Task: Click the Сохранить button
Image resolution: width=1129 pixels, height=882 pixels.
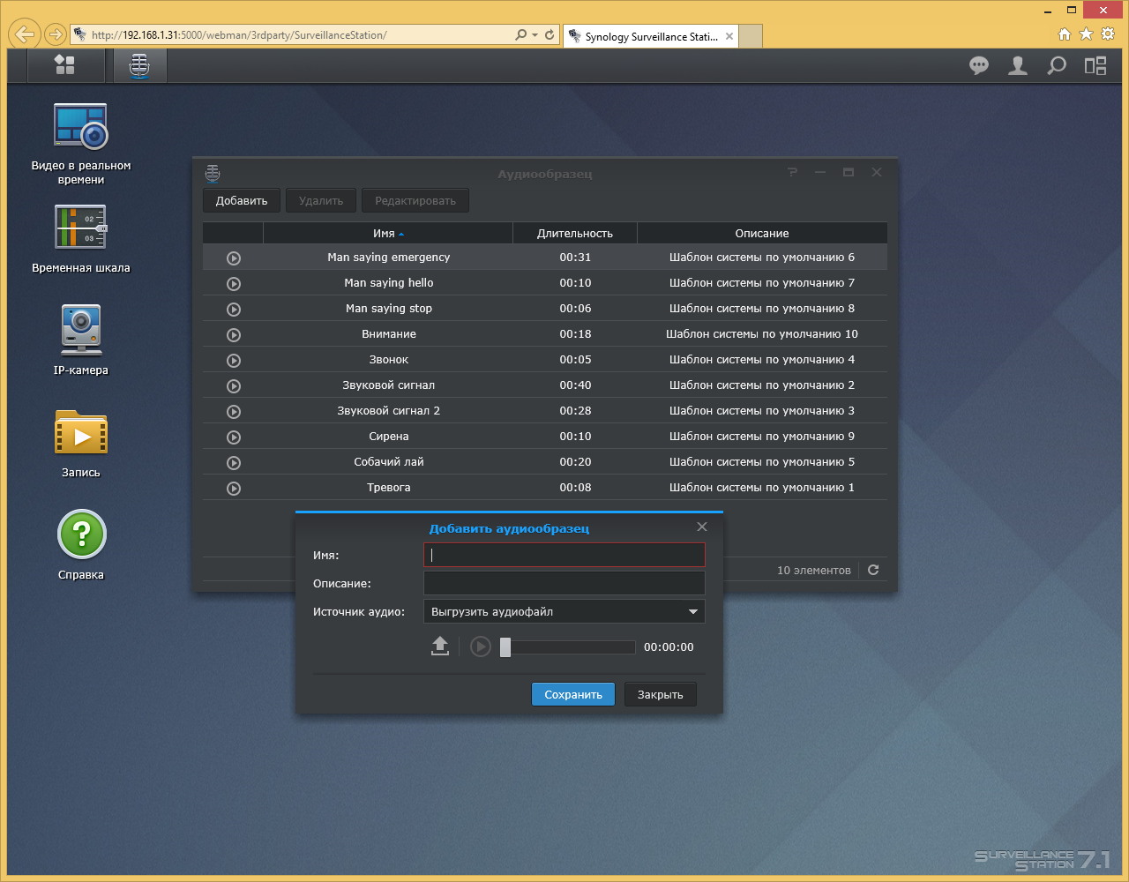Action: click(x=573, y=694)
